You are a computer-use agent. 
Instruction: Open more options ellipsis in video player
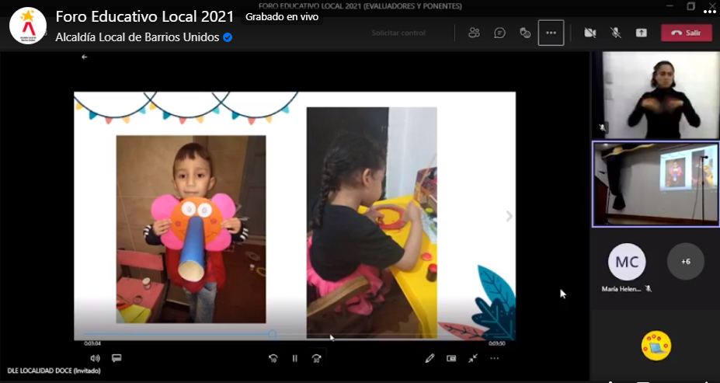(494, 358)
